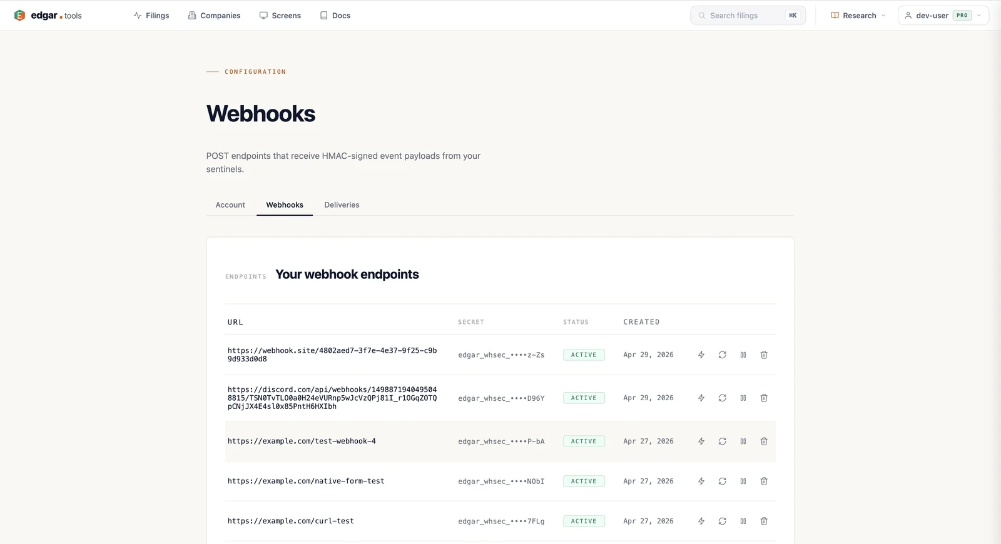1001x544 pixels.
Task: Pause the webhook.site endpoint
Action: [x=743, y=355]
